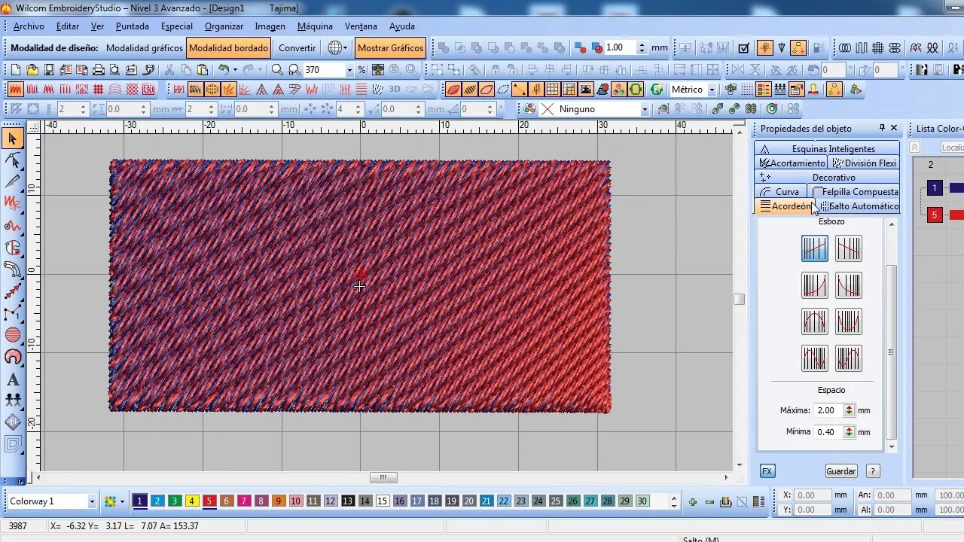Pick color swatch 13 in palette
This screenshot has width=964, height=542.
pos(347,501)
